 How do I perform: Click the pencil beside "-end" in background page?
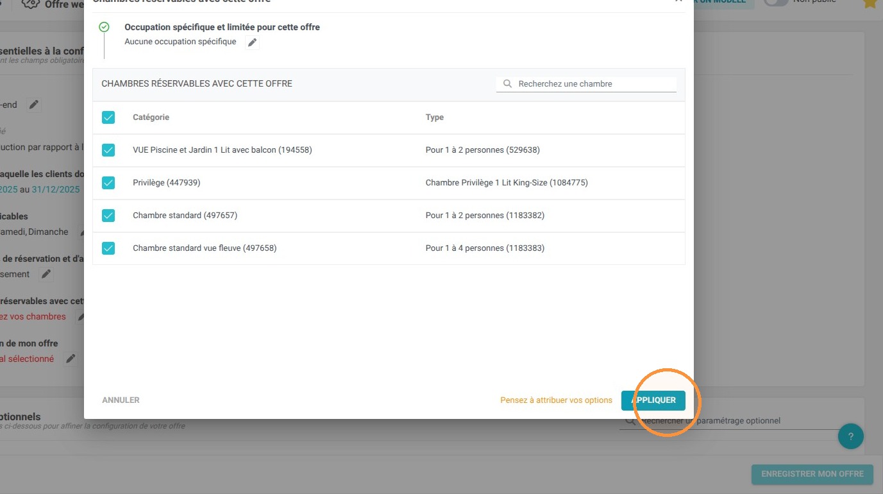(x=34, y=105)
